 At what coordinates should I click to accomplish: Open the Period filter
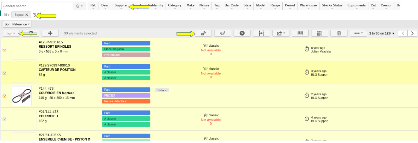click(290, 6)
